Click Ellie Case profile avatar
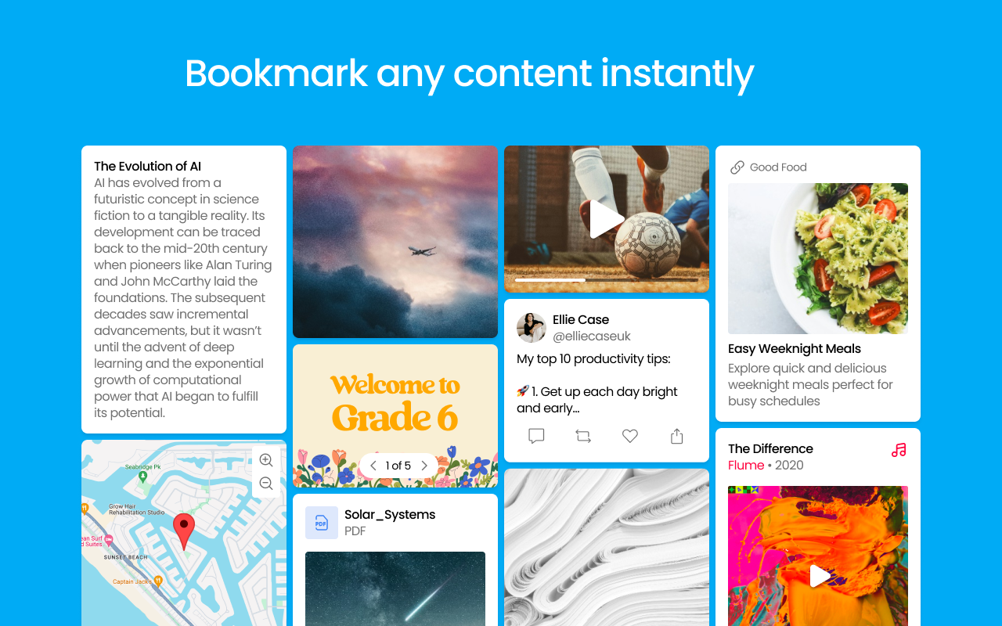The height and width of the screenshot is (626, 1002). tap(532, 328)
